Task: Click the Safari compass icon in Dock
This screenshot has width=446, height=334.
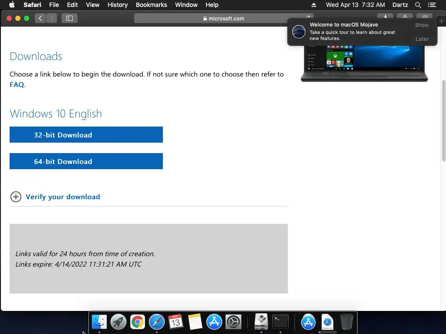Action: [x=157, y=322]
